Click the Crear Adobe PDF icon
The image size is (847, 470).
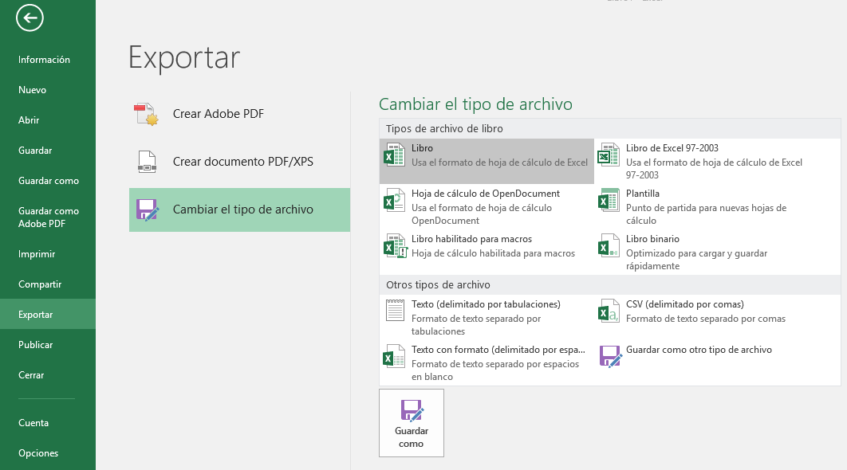click(x=146, y=114)
